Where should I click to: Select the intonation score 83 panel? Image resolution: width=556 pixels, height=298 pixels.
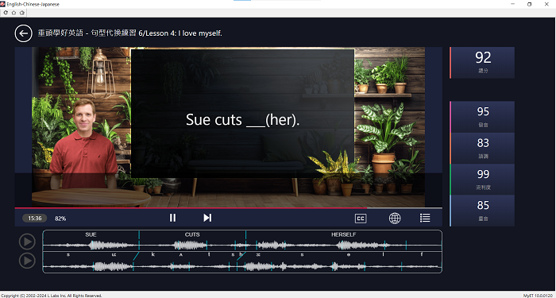[x=483, y=148]
